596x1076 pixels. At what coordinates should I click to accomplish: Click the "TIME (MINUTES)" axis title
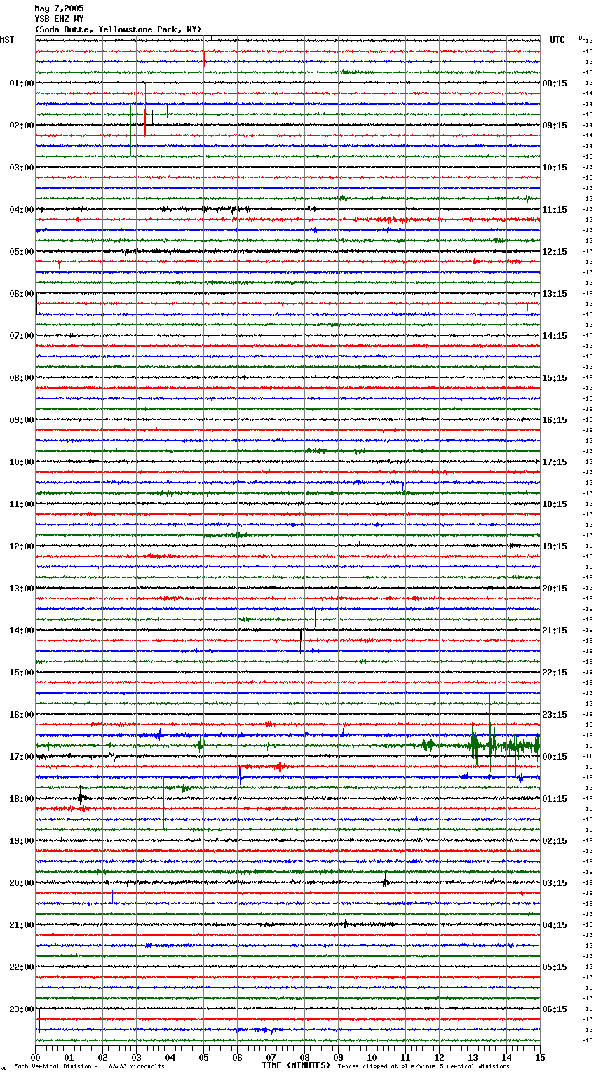296,1065
